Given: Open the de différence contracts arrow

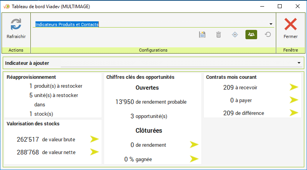Looking at the screenshot, I should 294,113.
